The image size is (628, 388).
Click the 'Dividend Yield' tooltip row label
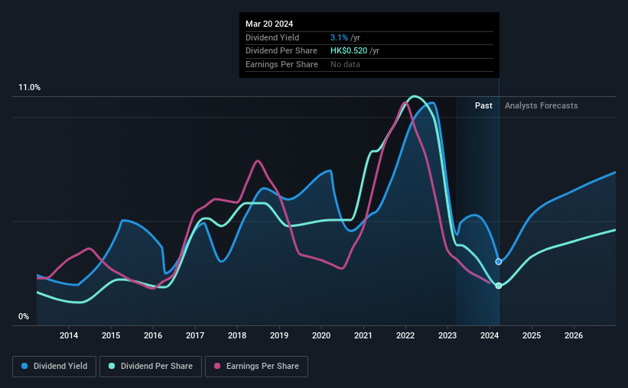[272, 37]
